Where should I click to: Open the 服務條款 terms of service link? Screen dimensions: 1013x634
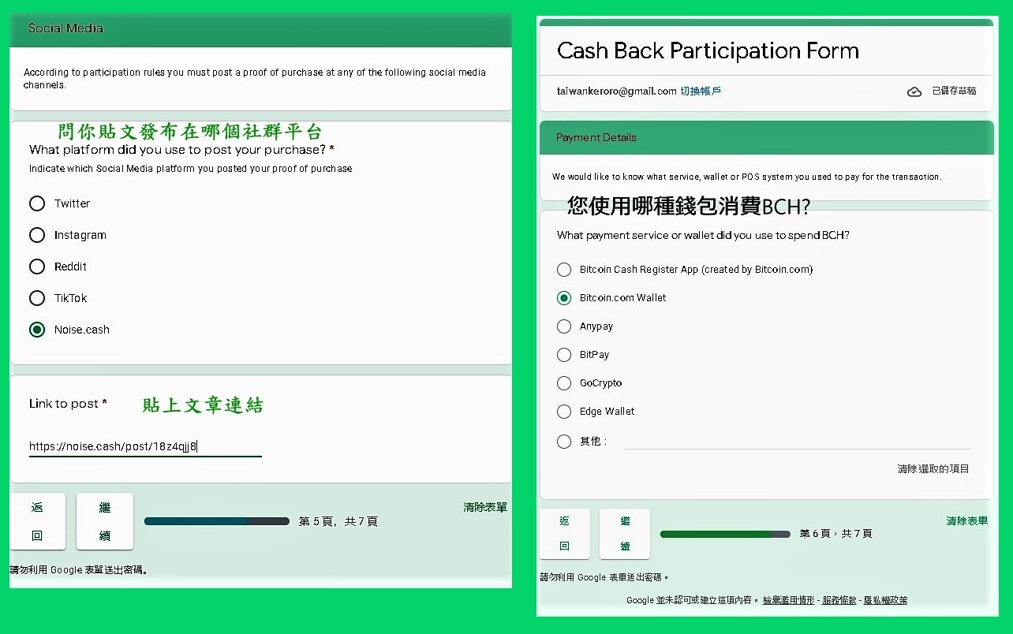click(x=839, y=600)
